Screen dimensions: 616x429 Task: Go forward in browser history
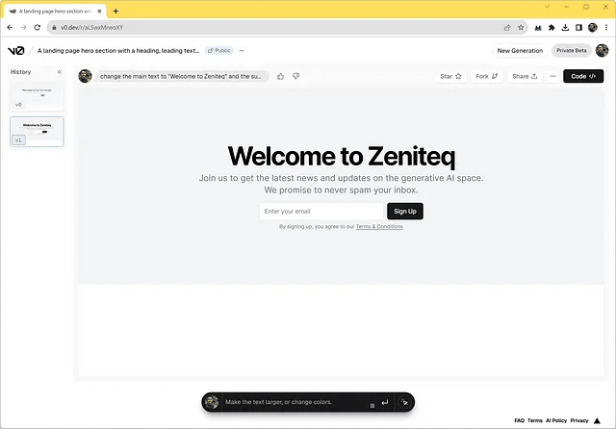[x=23, y=28]
